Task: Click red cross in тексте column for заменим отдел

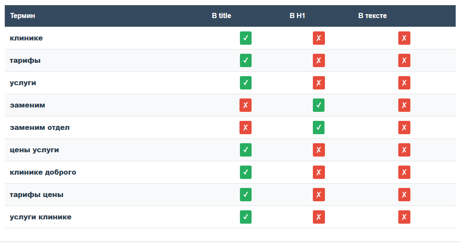Action: coord(404,127)
